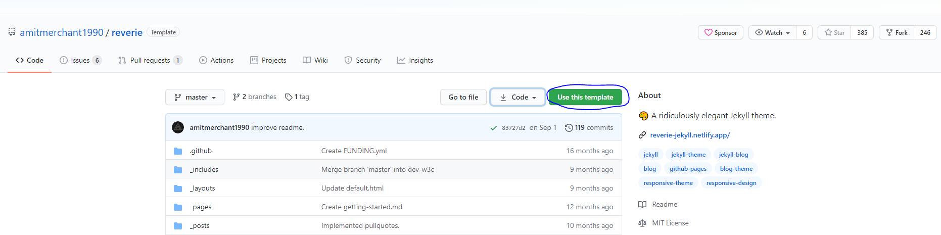Click the _posts folder icon
941x235 pixels.
178,225
